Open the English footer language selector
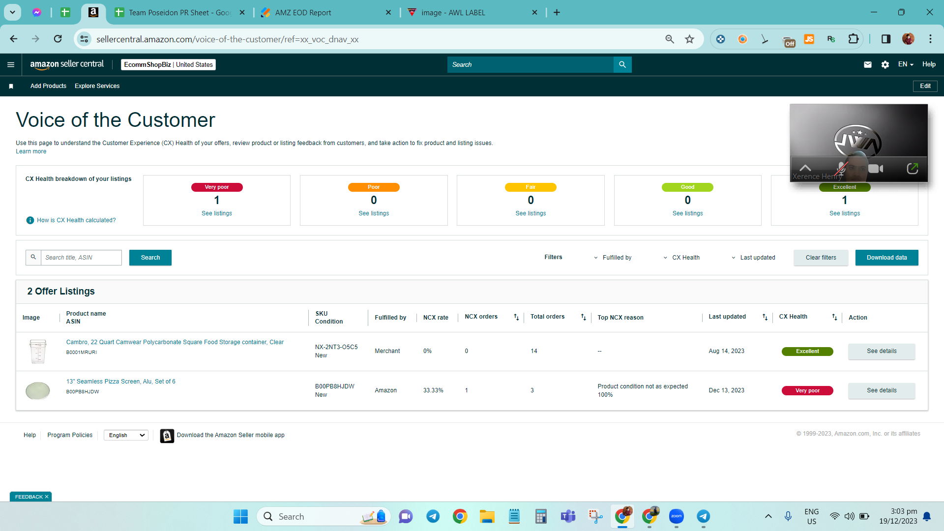Viewport: 944px width, 531px height. click(126, 435)
